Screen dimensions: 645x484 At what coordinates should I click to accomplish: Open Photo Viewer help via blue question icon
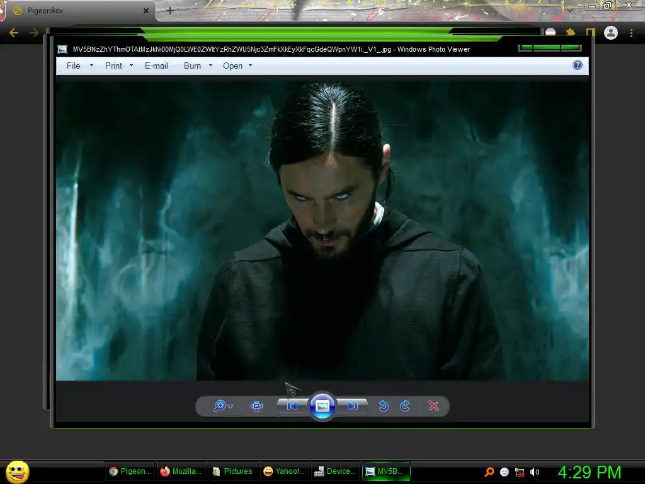click(578, 65)
